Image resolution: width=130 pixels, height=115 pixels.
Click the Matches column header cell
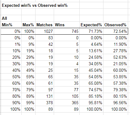pyautogui.click(x=44, y=25)
